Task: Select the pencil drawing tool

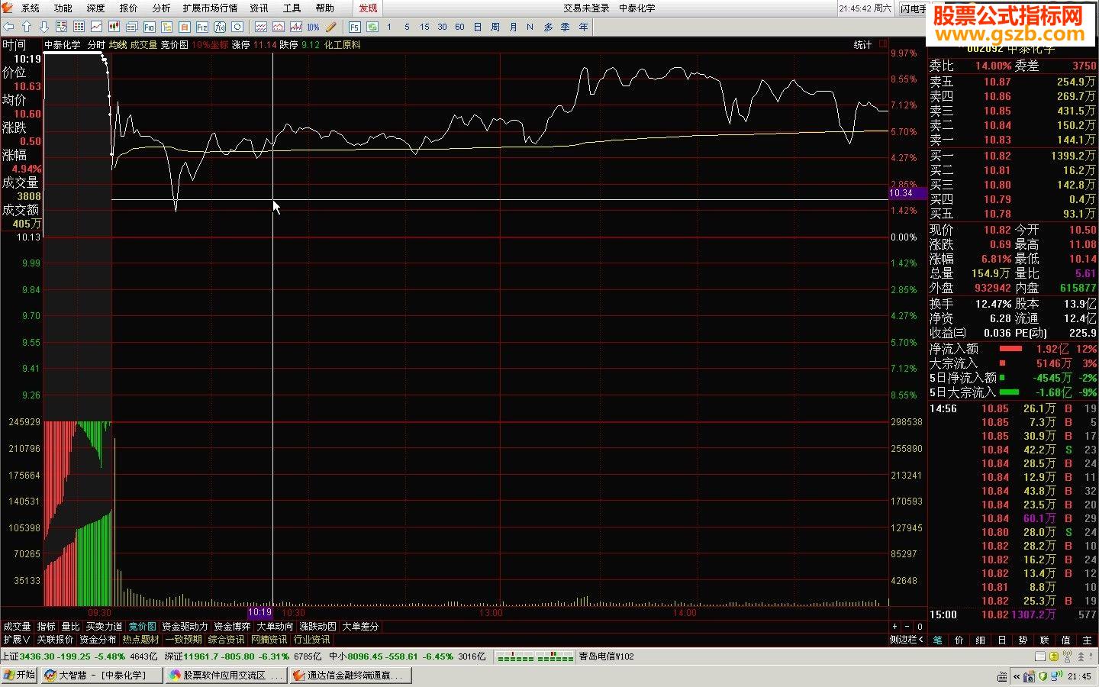Action: (x=330, y=27)
